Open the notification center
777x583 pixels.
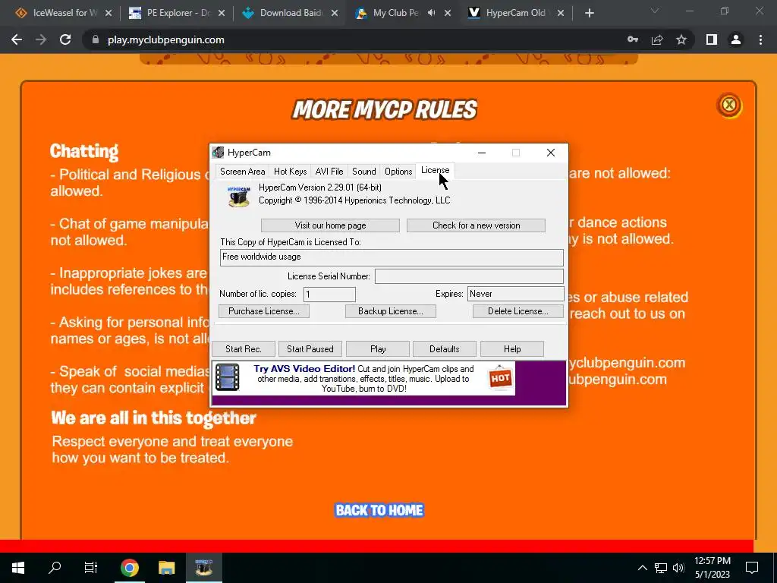[752, 568]
